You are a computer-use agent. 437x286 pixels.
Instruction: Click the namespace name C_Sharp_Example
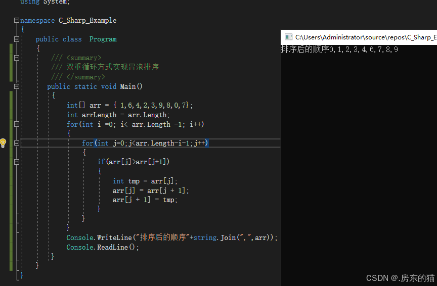click(88, 20)
